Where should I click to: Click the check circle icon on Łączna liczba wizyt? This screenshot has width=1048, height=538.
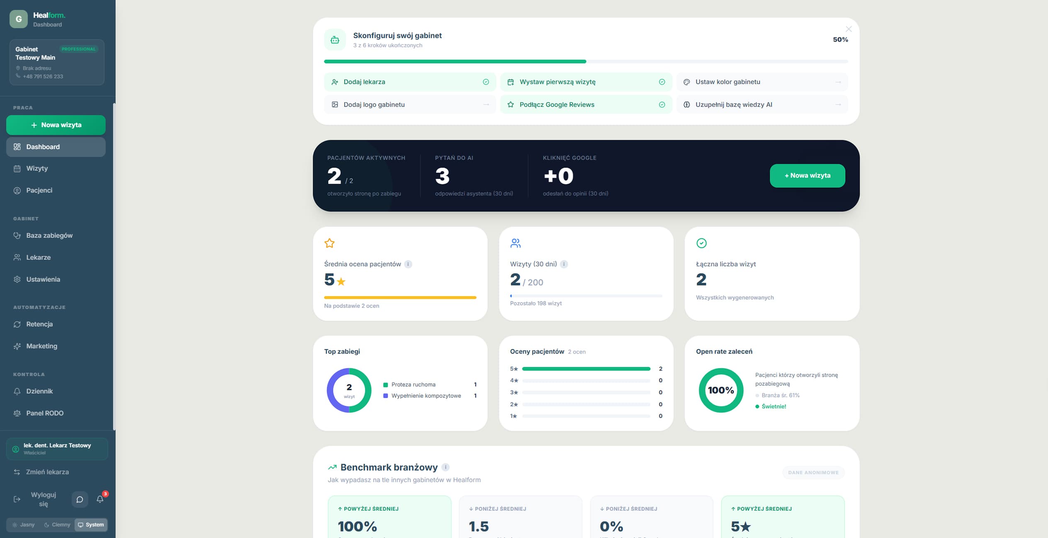tap(701, 243)
